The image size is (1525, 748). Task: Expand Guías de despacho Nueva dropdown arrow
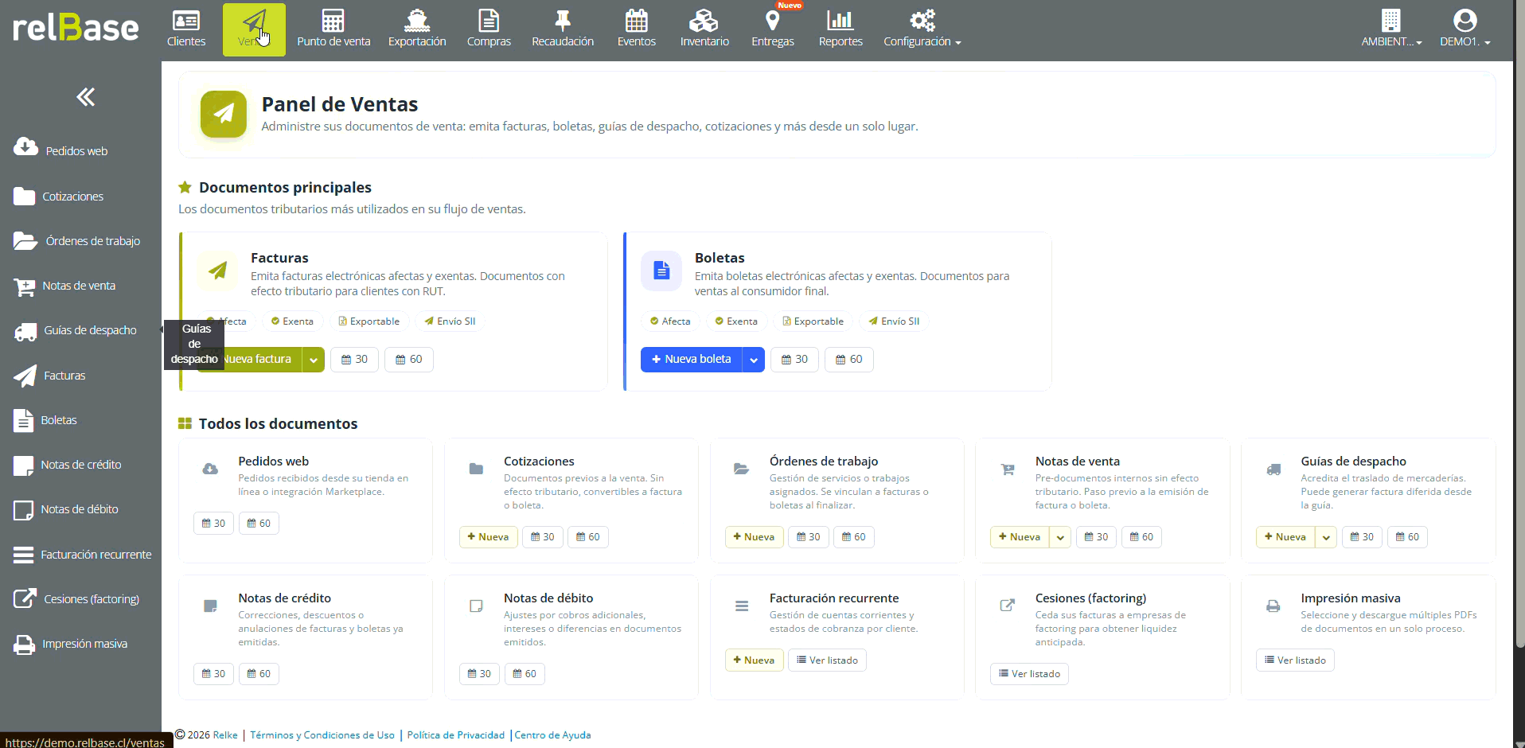click(x=1326, y=537)
